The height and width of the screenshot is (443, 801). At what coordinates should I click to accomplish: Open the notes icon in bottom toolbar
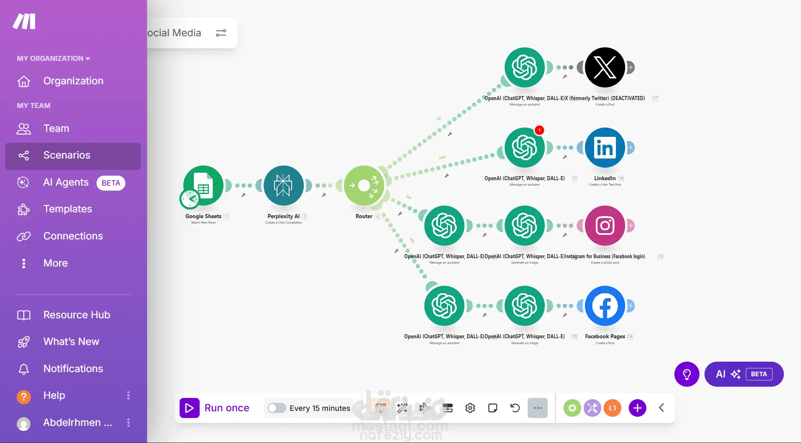tap(493, 408)
